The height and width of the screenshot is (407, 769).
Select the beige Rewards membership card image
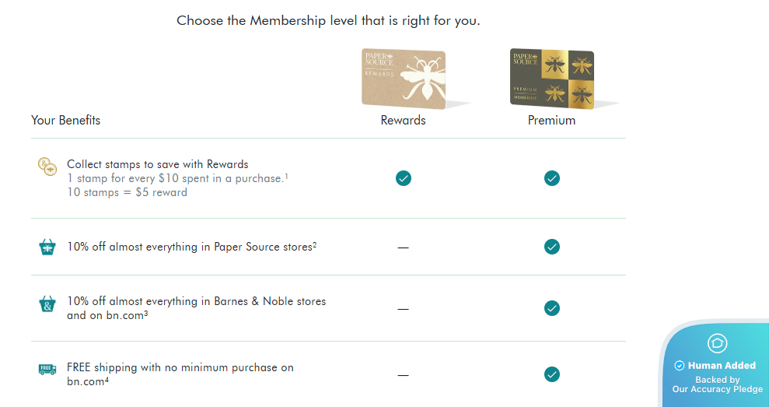click(x=404, y=79)
